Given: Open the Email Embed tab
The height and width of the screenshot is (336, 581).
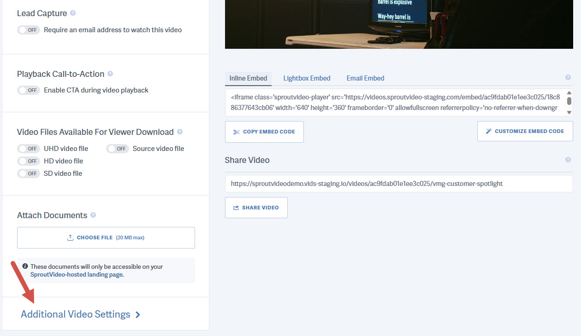Looking at the screenshot, I should pyautogui.click(x=365, y=78).
